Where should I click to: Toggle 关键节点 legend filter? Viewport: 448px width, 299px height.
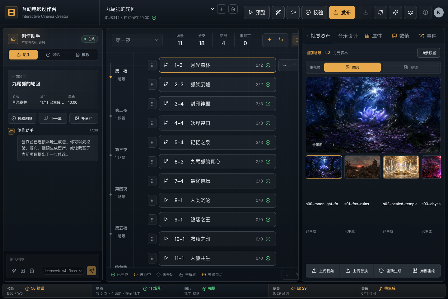[x=212, y=275]
